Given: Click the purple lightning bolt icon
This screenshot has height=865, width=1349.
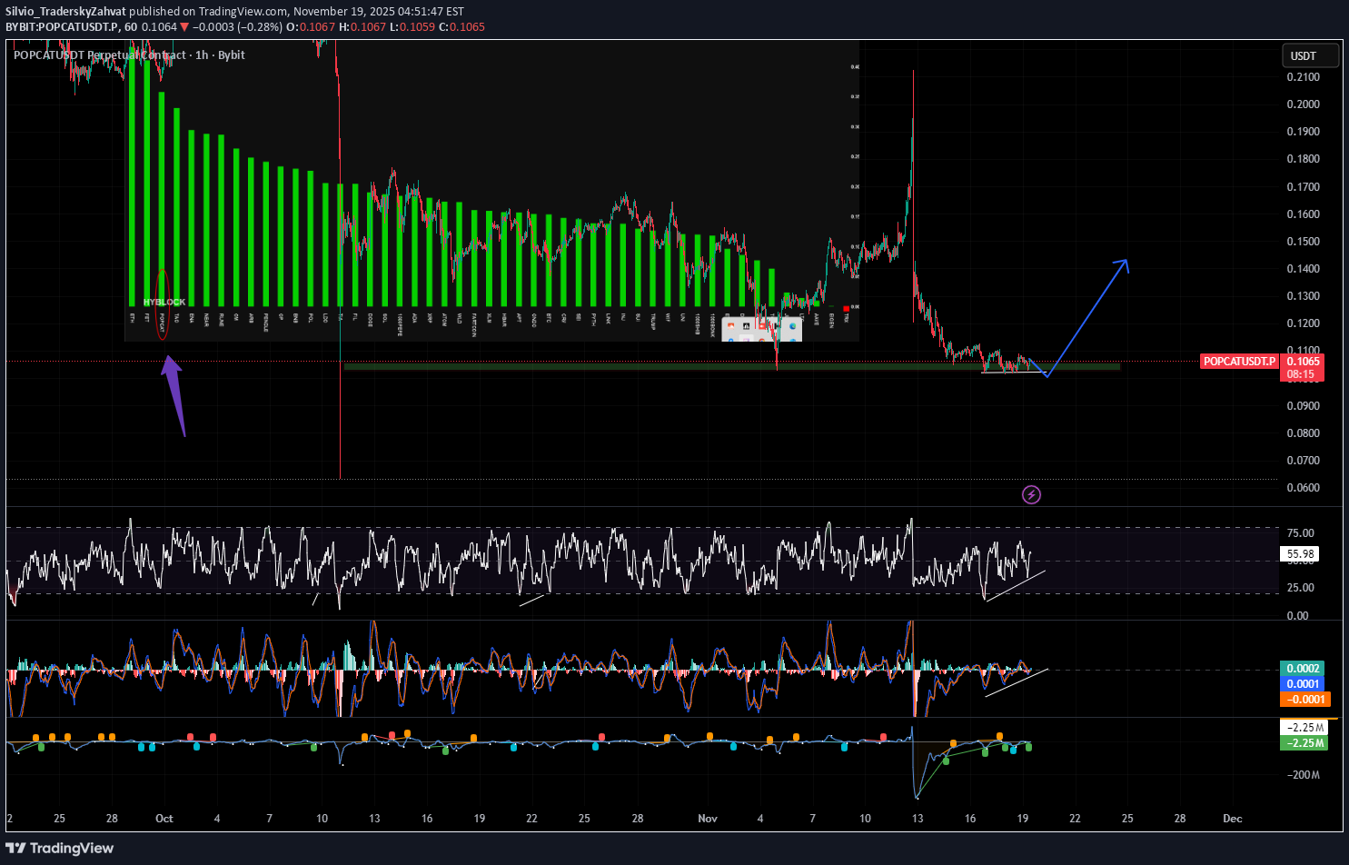Looking at the screenshot, I should tap(1031, 494).
